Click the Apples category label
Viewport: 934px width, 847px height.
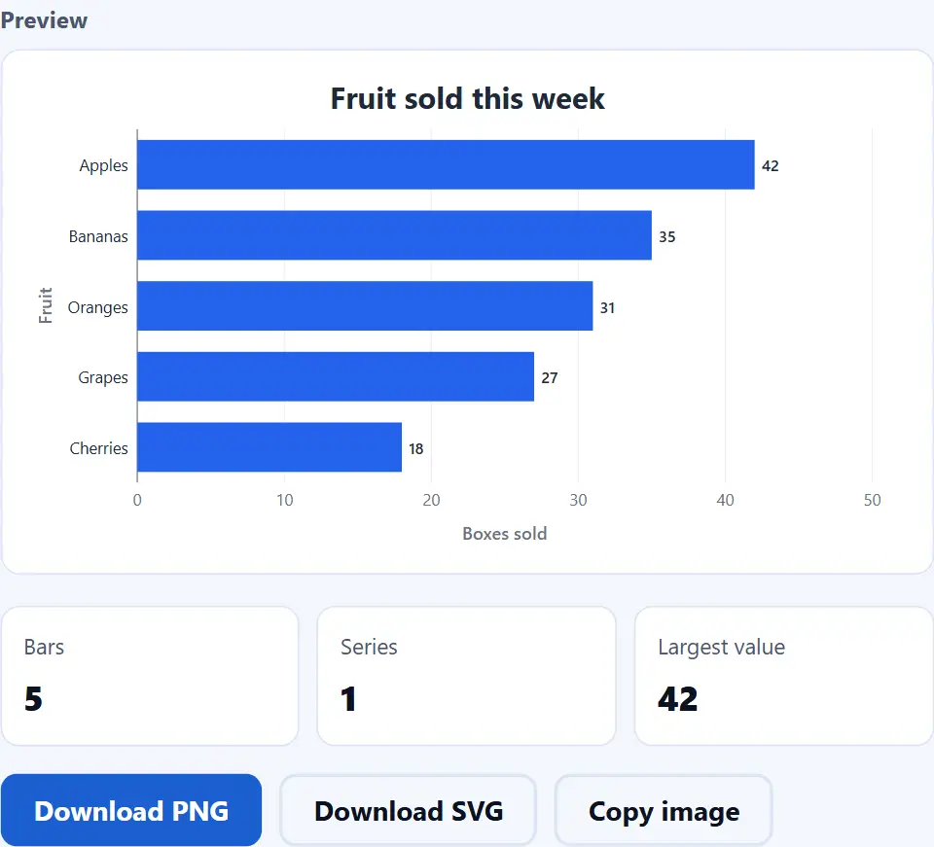tap(104, 165)
